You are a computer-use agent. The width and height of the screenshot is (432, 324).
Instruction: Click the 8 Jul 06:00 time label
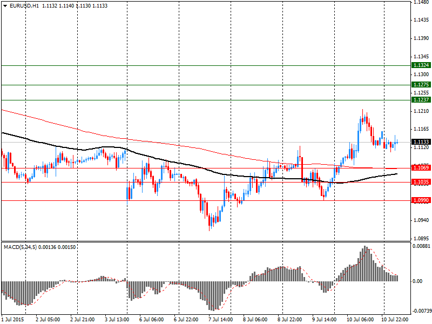255,320
